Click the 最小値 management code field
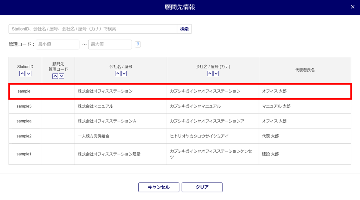The width and height of the screenshot is (360, 200). tap(57, 44)
